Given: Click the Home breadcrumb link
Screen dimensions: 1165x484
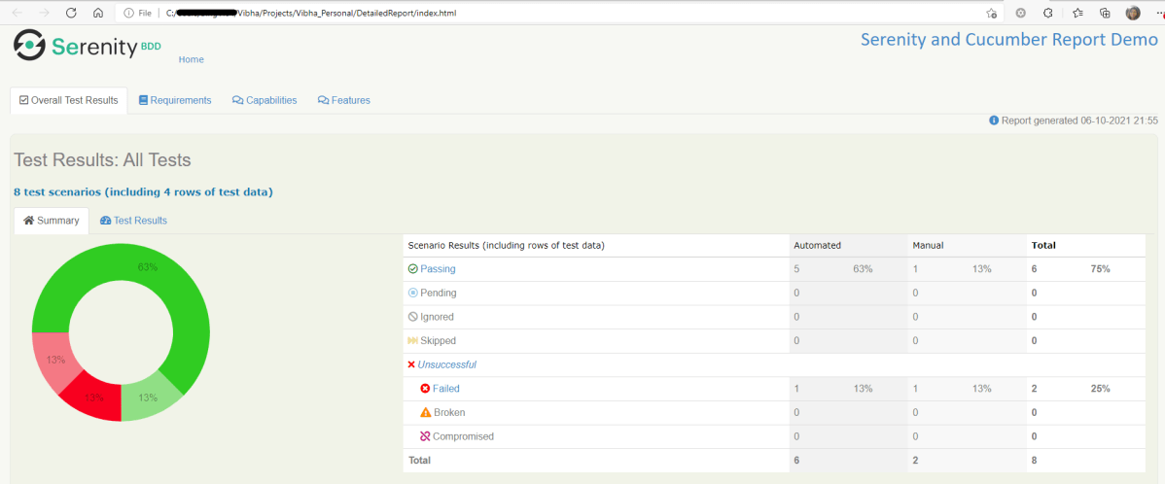Looking at the screenshot, I should click(x=192, y=59).
